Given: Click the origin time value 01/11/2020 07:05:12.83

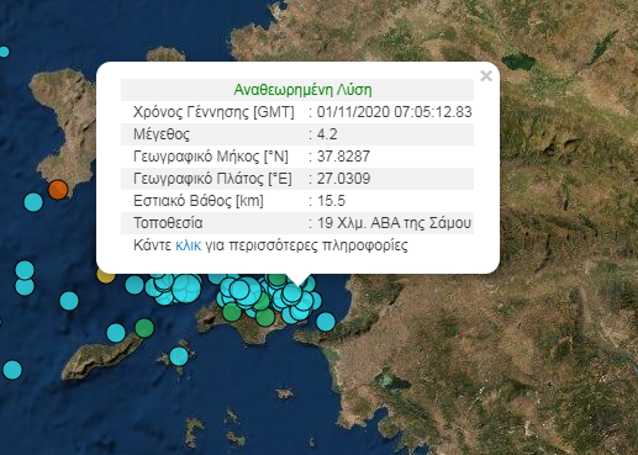Looking at the screenshot, I should point(394,112).
